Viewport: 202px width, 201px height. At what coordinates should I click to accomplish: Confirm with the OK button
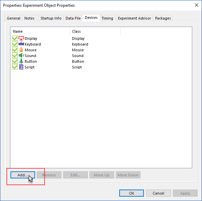131,193
